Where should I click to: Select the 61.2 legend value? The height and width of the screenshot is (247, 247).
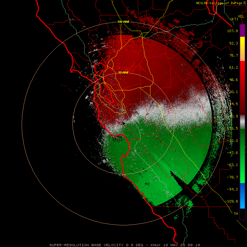pyautogui.click(x=234, y=68)
